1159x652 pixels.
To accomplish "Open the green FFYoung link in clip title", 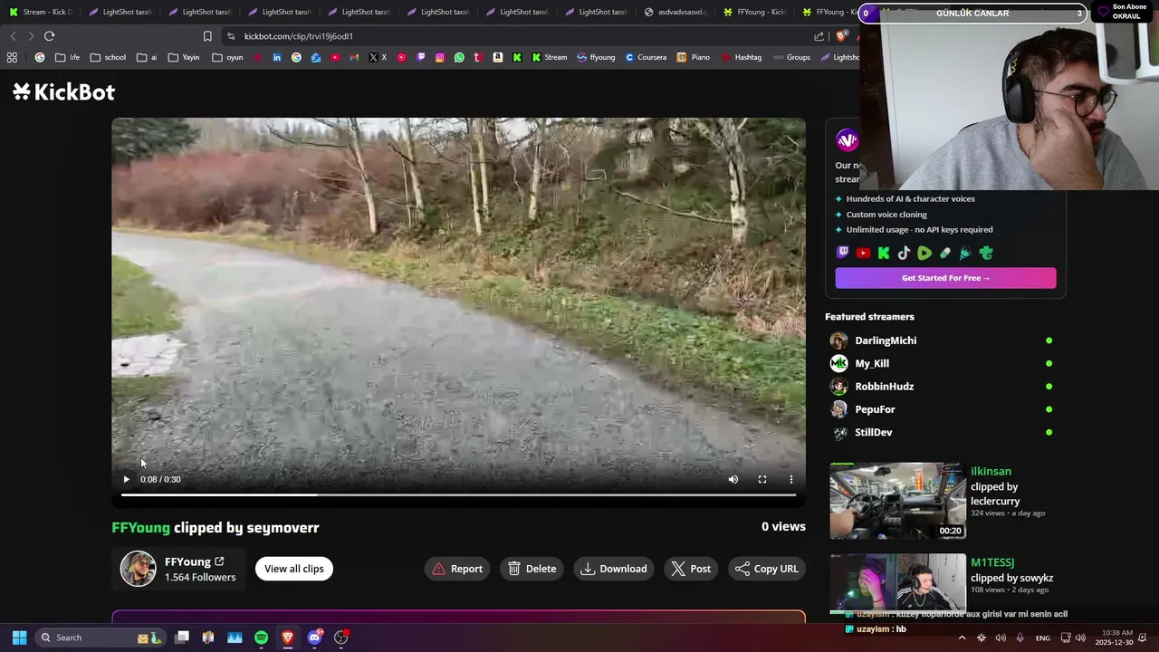I will (x=140, y=527).
